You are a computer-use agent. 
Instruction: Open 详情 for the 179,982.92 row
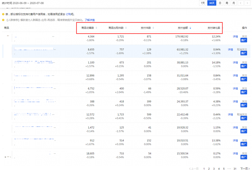235,36
